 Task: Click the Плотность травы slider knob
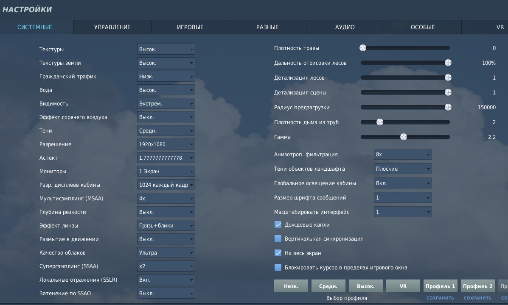(x=363, y=48)
